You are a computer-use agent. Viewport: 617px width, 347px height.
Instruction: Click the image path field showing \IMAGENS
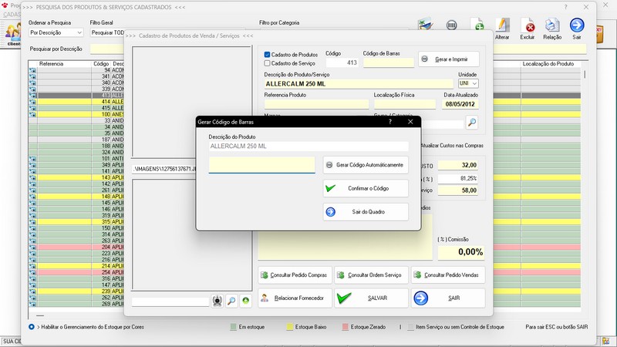164,169
